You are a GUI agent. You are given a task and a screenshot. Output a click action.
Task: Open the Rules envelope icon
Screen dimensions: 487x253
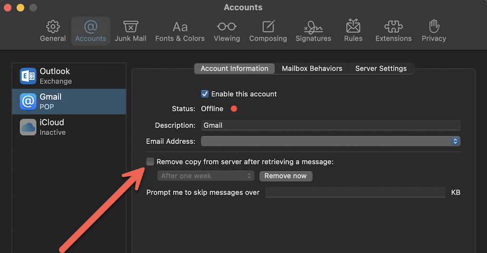click(x=353, y=26)
